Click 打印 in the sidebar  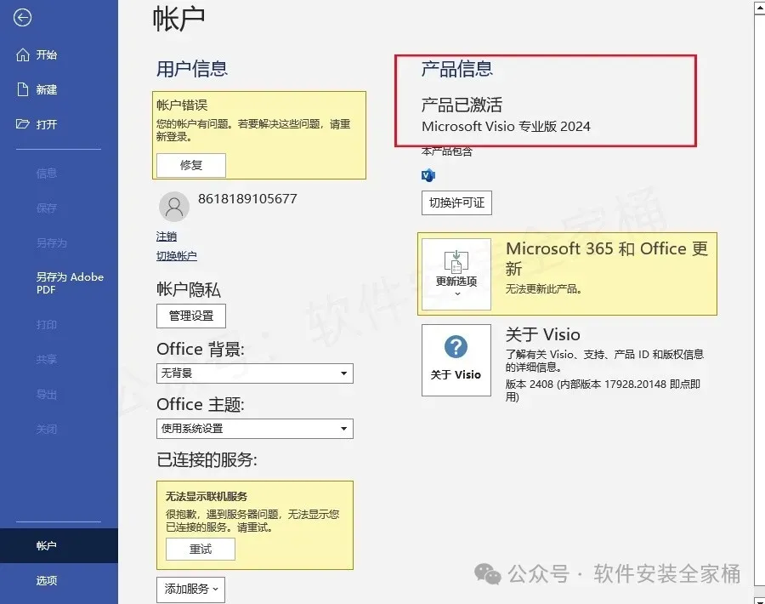(47, 325)
